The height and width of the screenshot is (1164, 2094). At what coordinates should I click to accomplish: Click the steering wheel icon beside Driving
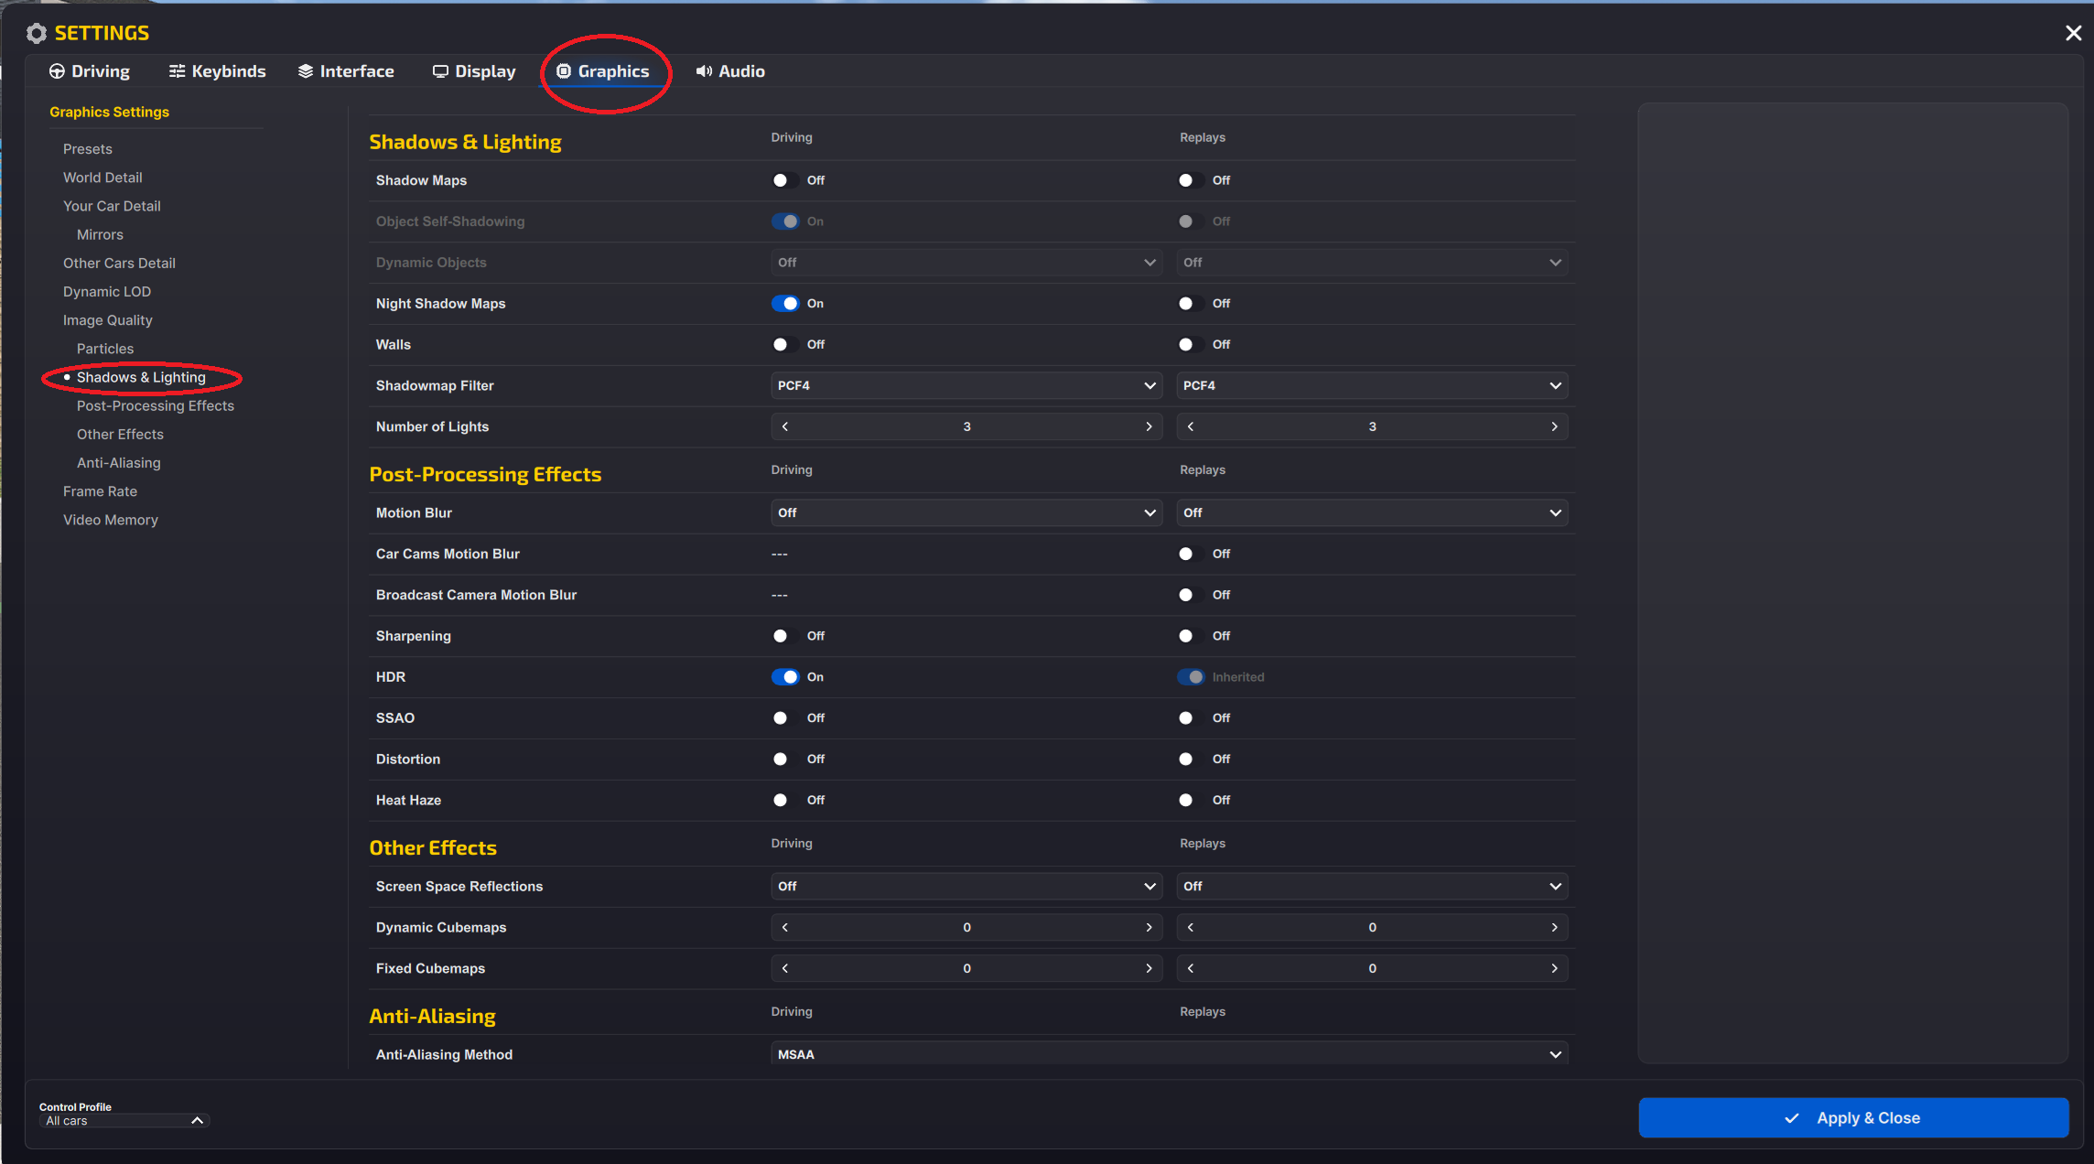[57, 71]
